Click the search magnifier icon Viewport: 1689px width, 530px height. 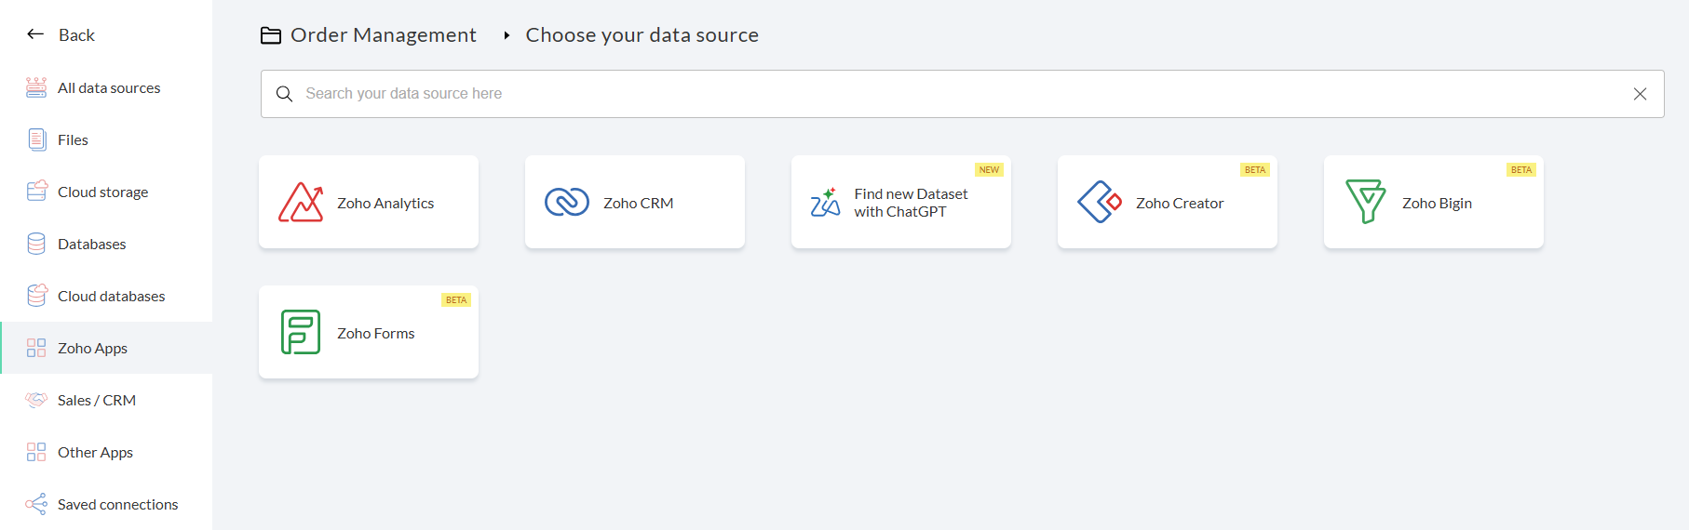285,94
